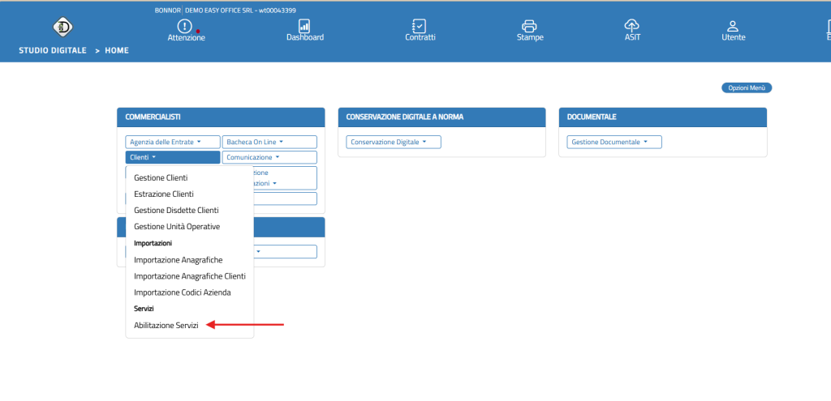Click the STUDIO DIGITALE breadcrumb
The width and height of the screenshot is (831, 401).
point(53,50)
